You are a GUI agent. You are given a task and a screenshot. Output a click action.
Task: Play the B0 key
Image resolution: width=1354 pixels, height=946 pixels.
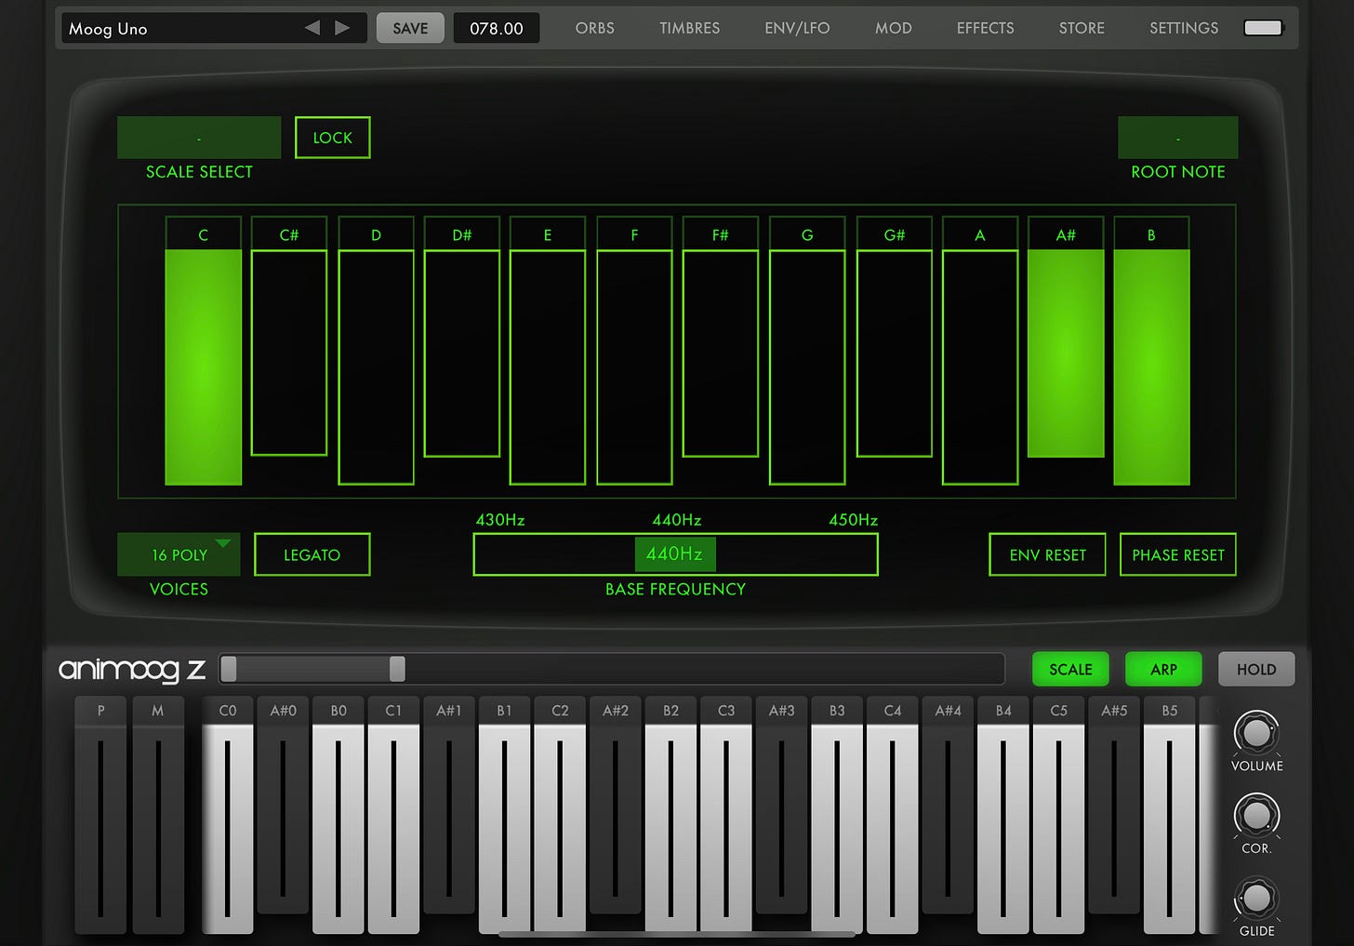coord(338,815)
